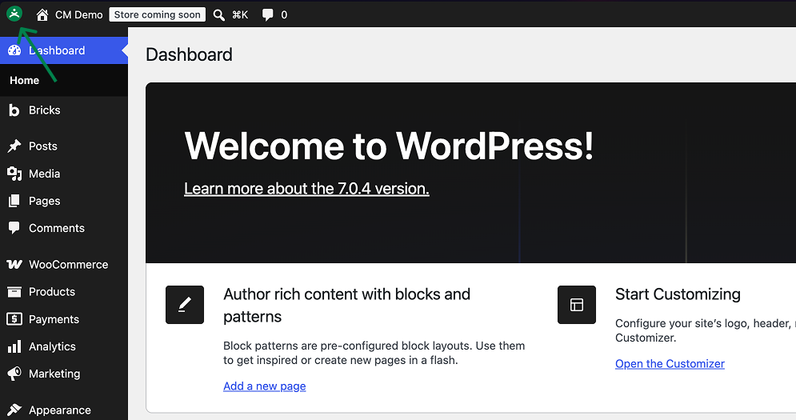
Task: Click the comments speech bubble icon in the admin bar
Action: tap(267, 14)
